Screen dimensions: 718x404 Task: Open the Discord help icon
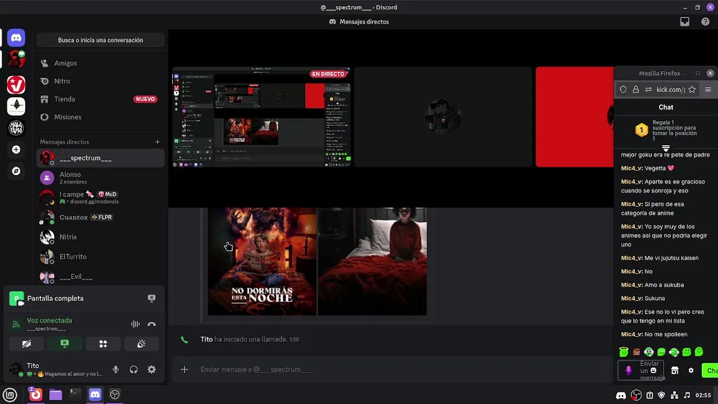click(x=706, y=22)
